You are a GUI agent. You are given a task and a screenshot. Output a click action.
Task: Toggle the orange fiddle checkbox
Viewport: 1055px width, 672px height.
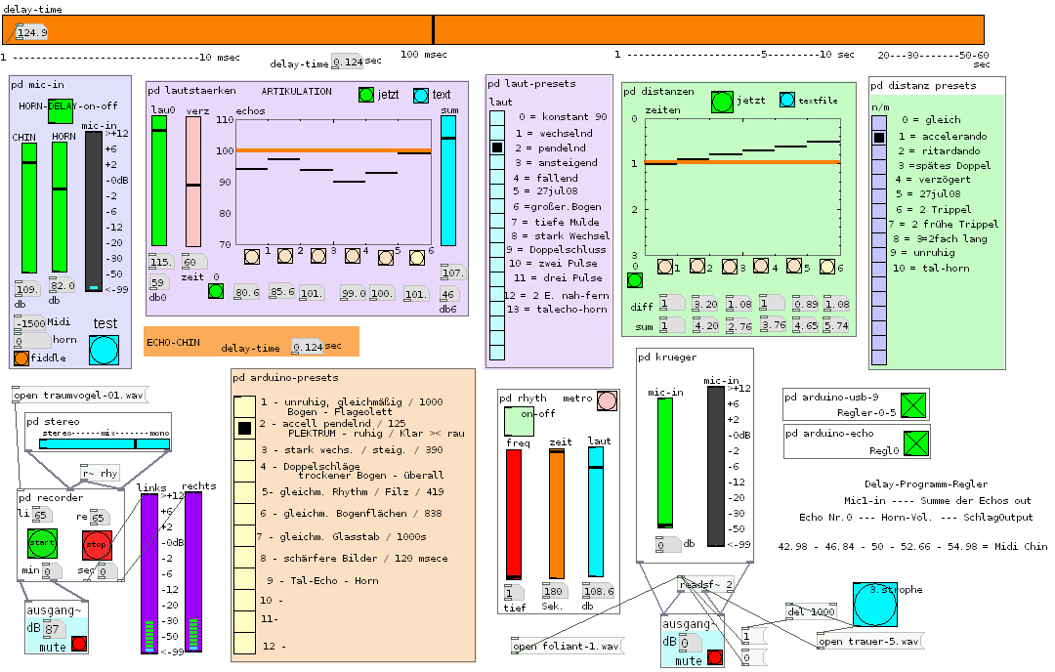pos(21,358)
